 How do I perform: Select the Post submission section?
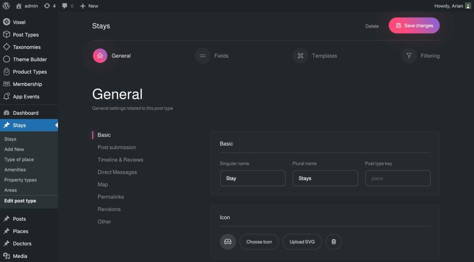(117, 147)
